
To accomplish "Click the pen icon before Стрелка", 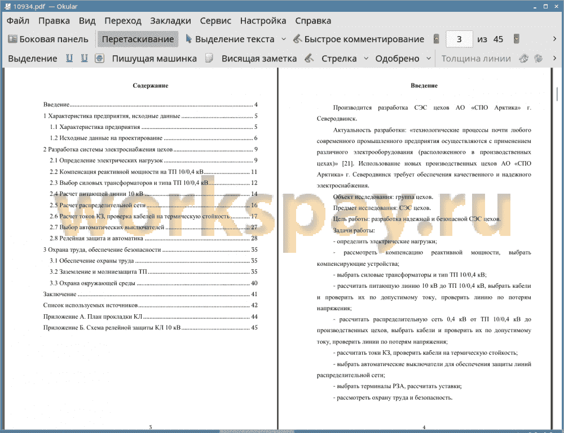I will point(309,58).
